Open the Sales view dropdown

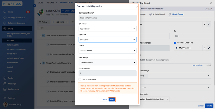click(x=44, y=22)
